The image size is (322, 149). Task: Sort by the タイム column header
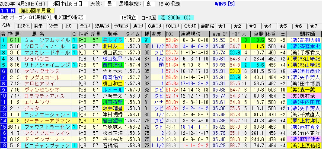132,33
